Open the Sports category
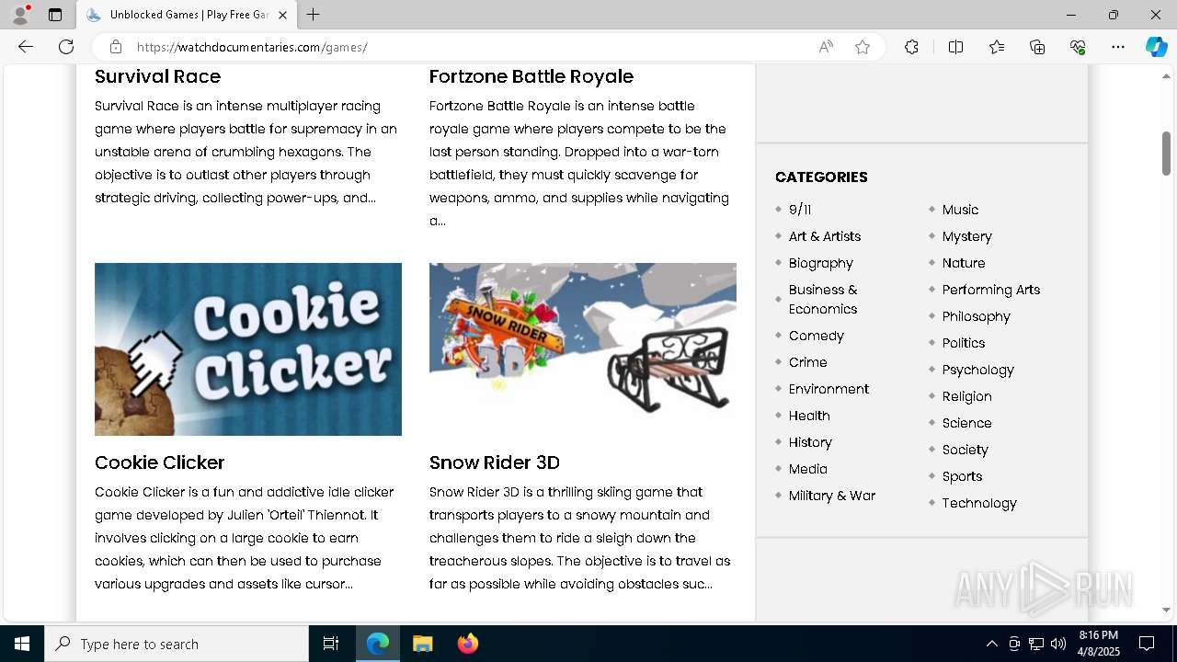1177x662 pixels. pos(963,476)
